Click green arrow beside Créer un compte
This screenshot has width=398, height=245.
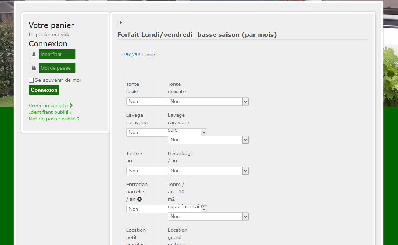click(x=71, y=105)
